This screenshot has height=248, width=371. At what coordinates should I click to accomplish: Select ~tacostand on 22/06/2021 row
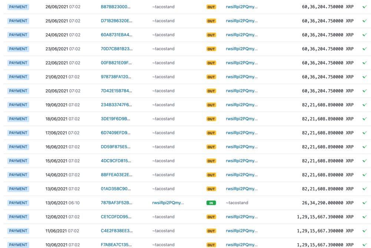[x=163, y=63]
